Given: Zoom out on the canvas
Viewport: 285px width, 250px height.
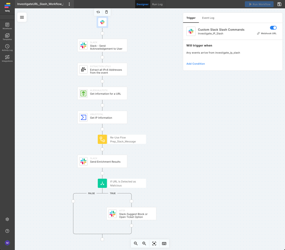Looking at the screenshot, I should pos(136,243).
